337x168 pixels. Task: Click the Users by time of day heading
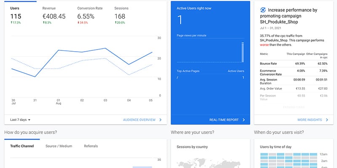click(x=276, y=147)
